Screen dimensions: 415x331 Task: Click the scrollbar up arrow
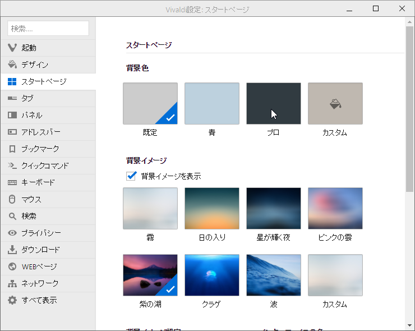[409, 22]
